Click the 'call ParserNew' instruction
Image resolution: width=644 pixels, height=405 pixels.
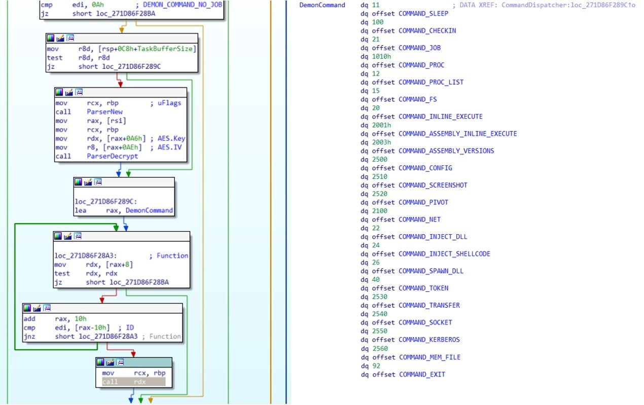(89, 112)
